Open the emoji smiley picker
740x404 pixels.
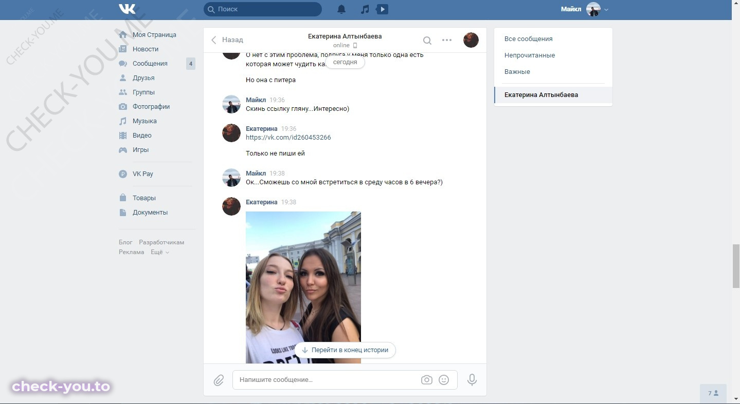pos(444,380)
